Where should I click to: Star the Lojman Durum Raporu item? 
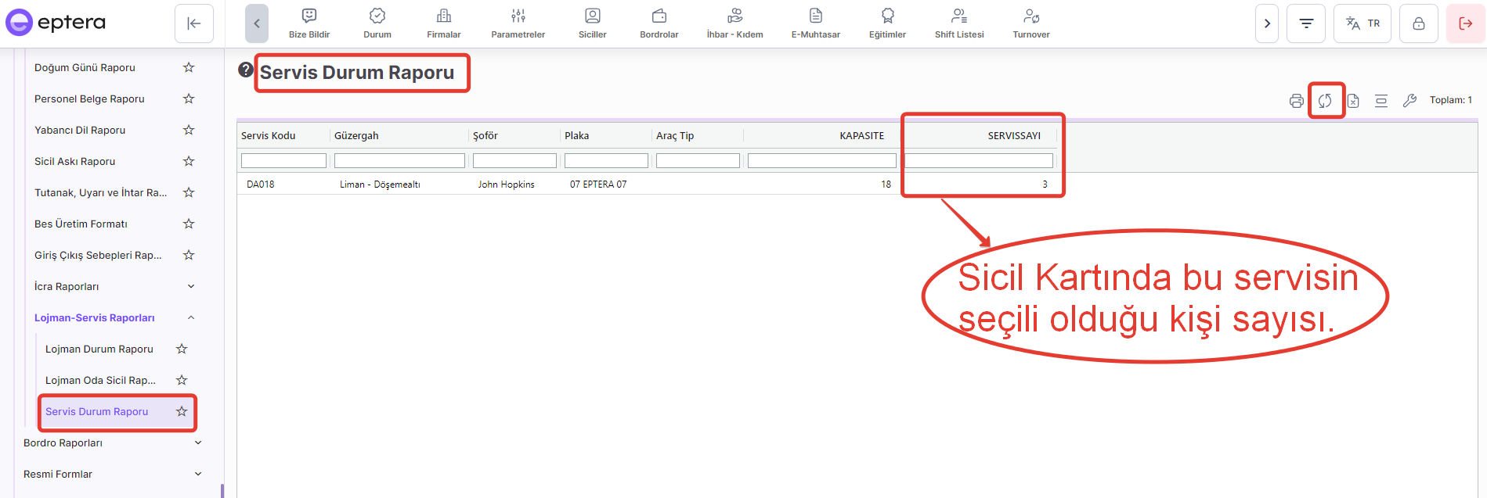pyautogui.click(x=182, y=349)
